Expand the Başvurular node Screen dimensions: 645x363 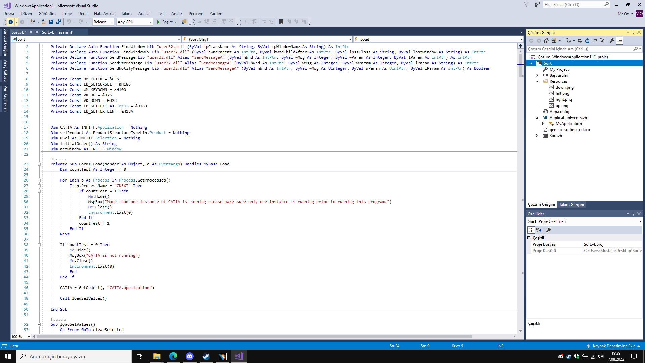point(537,75)
